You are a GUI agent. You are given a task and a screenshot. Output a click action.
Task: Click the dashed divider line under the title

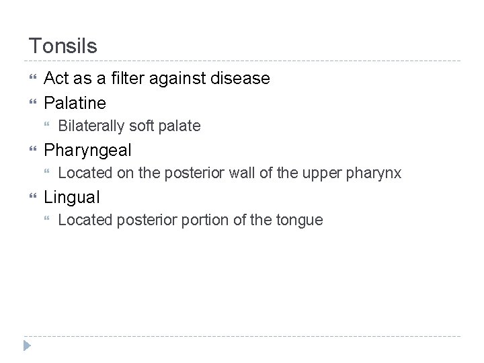242,61
